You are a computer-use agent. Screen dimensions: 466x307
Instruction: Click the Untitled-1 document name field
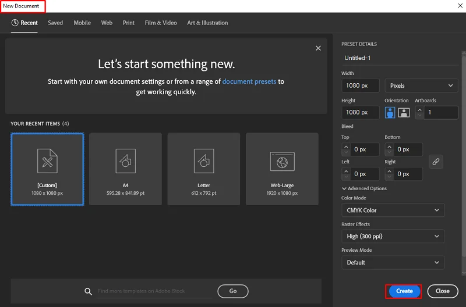400,58
